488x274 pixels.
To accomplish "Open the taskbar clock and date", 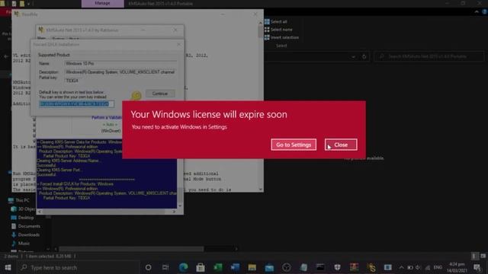I will pyautogui.click(x=457, y=267).
